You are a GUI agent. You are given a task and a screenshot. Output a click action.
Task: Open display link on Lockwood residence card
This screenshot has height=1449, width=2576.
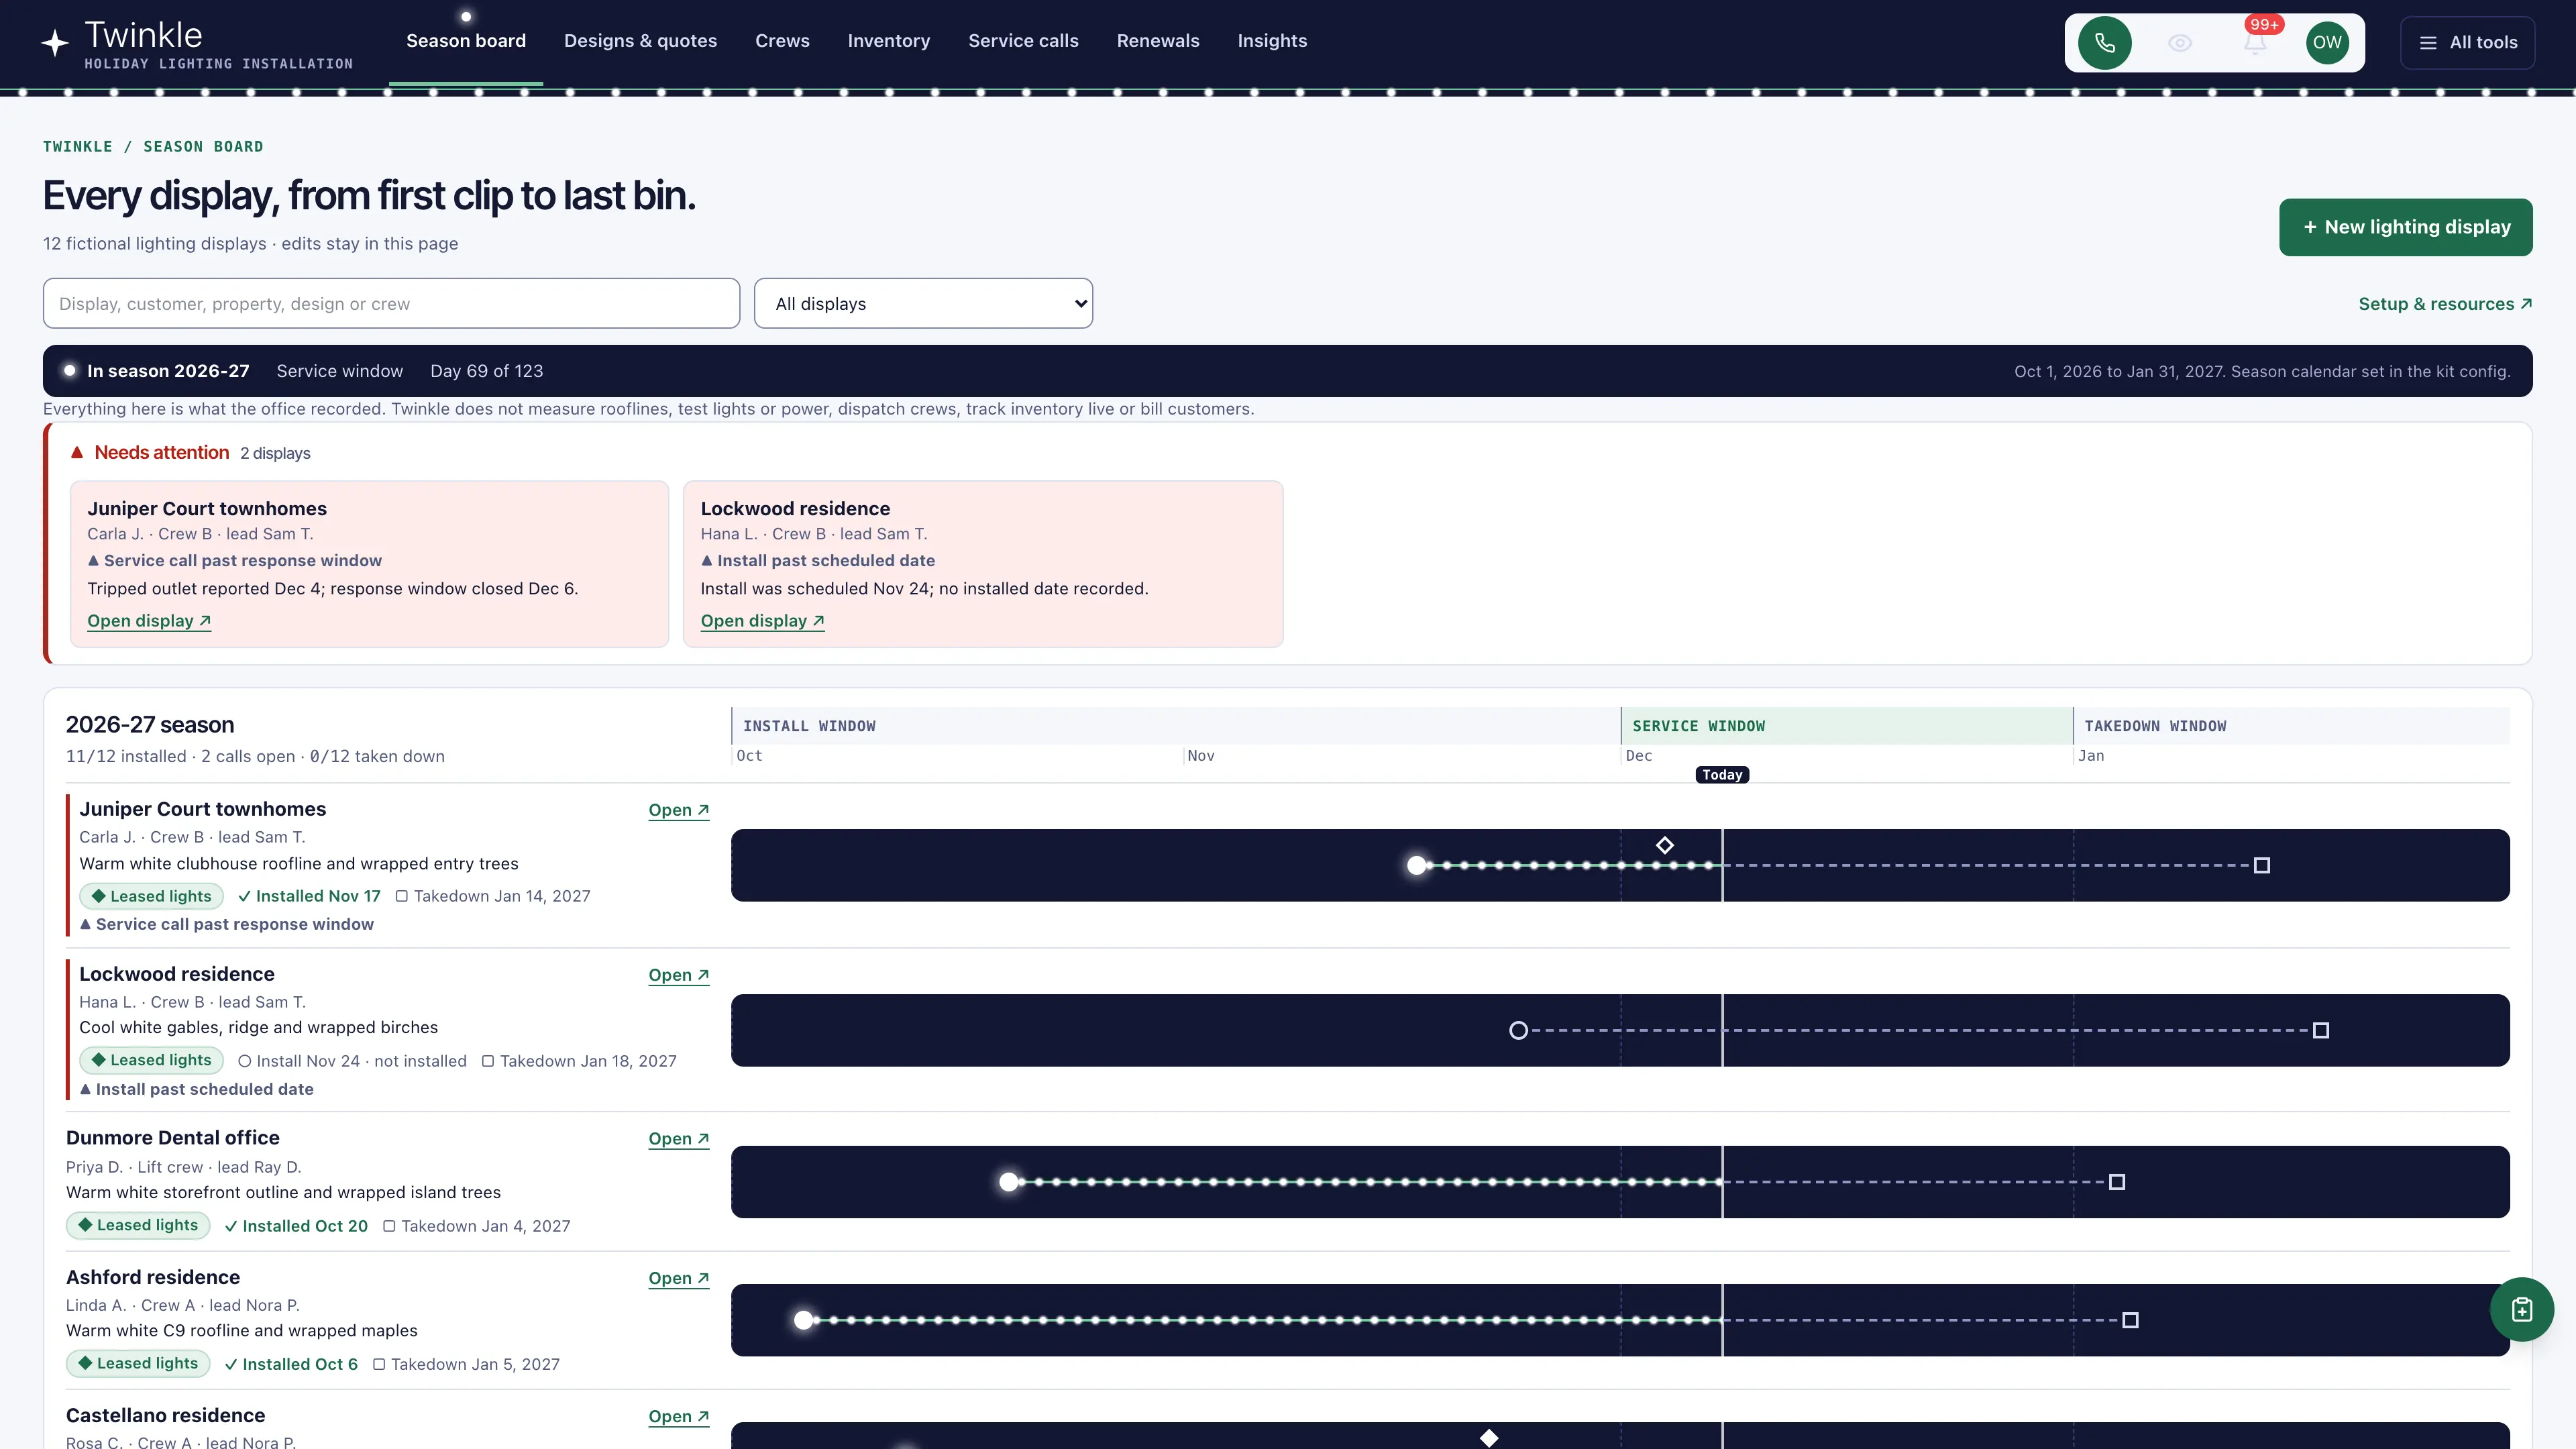[x=762, y=621]
